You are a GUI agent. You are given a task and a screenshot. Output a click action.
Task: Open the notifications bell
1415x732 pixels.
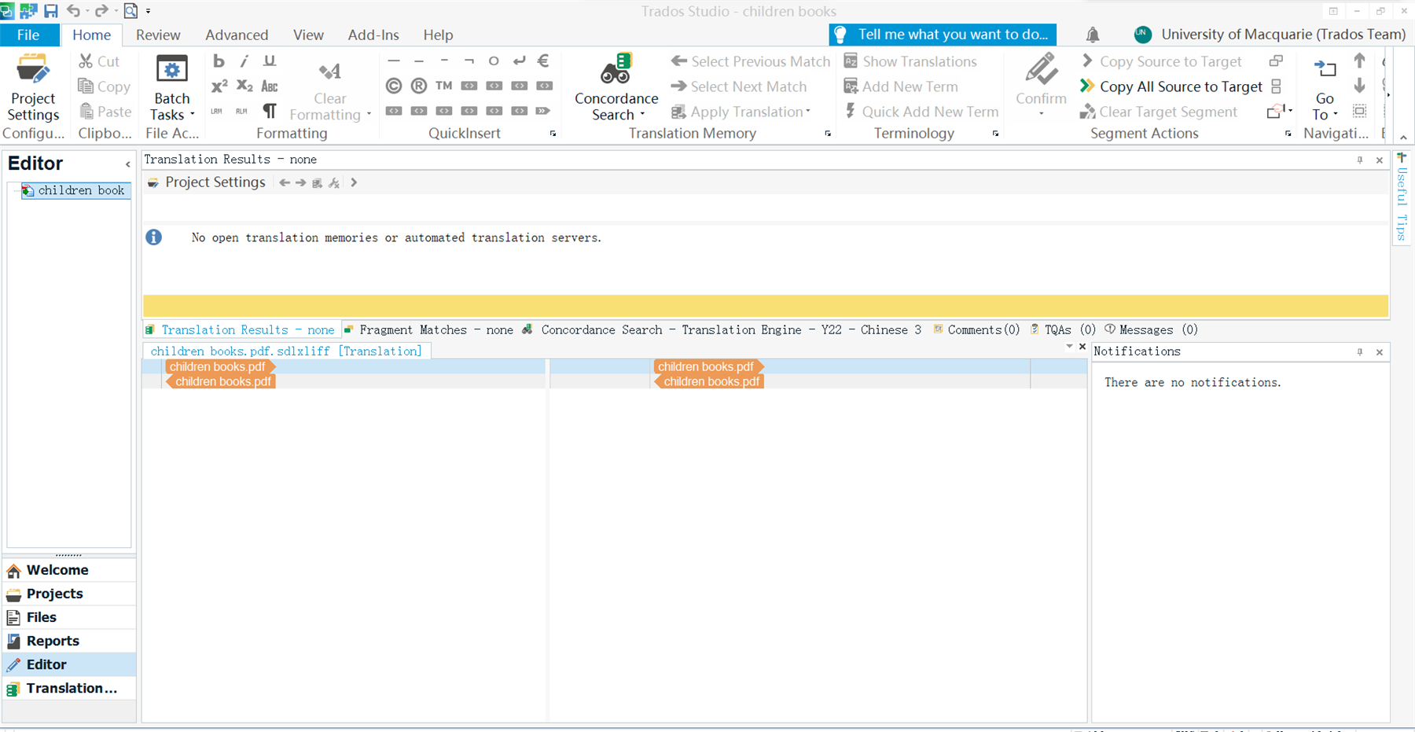click(1093, 35)
